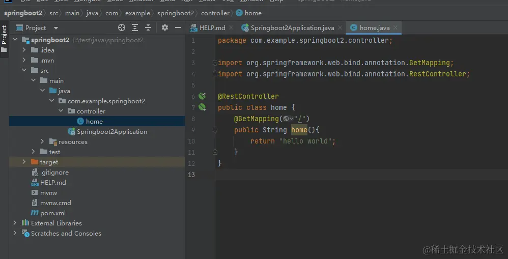Select Springboot2Application class in tree

pyautogui.click(x=107, y=131)
